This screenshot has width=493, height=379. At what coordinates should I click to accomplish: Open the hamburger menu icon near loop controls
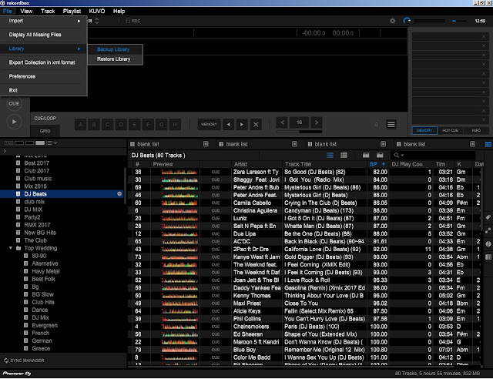(x=391, y=125)
